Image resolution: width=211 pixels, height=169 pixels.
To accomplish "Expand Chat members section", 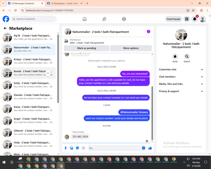I will tap(181, 77).
